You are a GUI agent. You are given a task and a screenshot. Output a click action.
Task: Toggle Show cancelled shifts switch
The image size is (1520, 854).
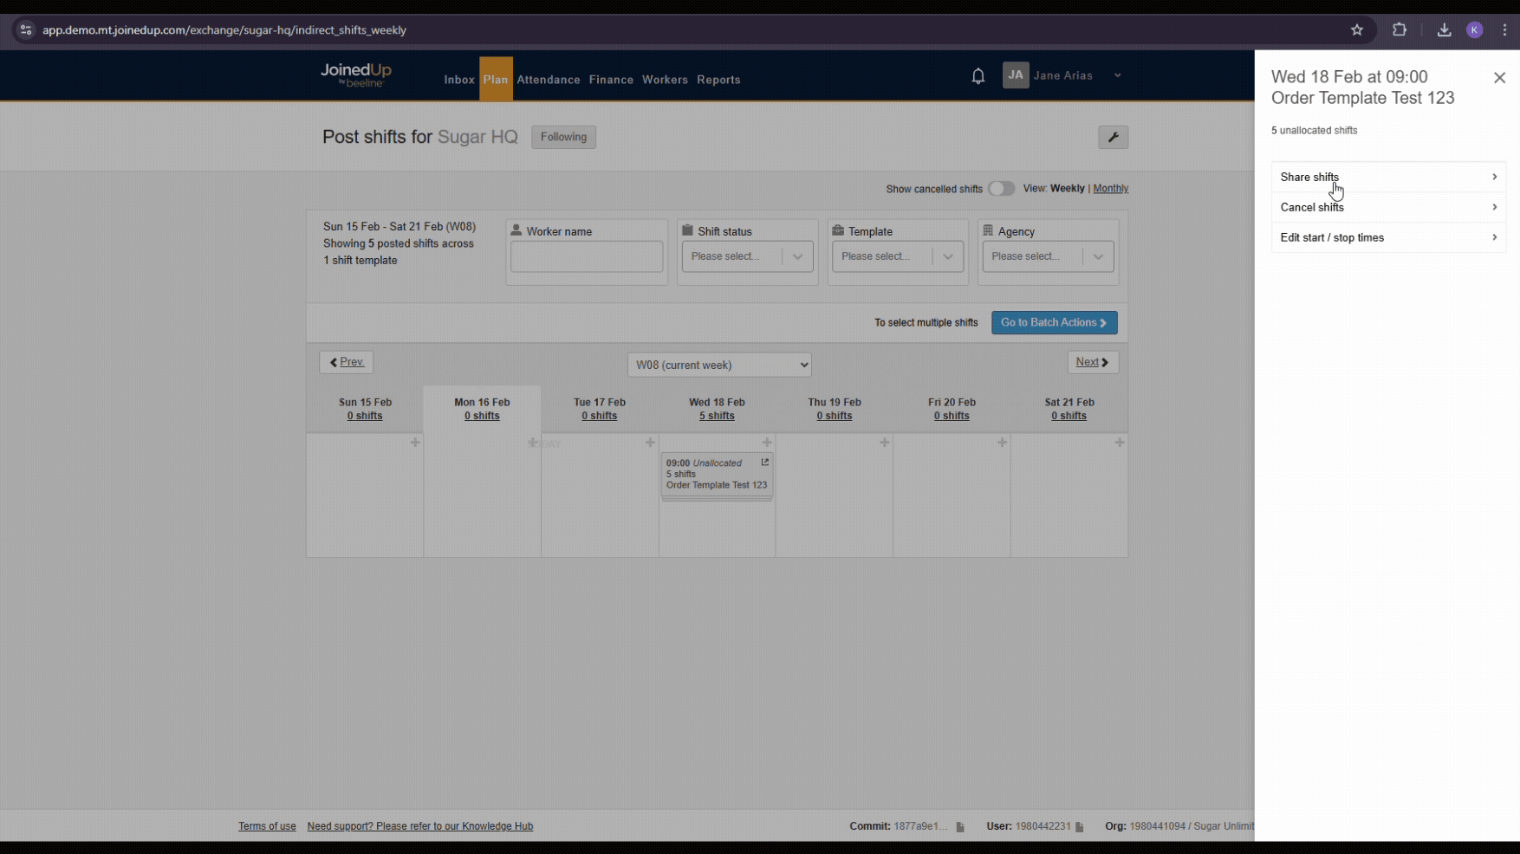(x=1001, y=189)
